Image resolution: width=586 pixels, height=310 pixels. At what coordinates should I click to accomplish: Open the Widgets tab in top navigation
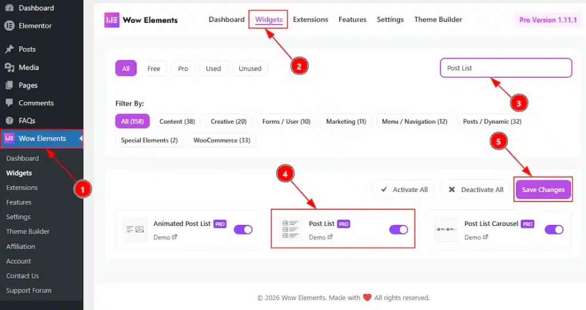tap(269, 19)
